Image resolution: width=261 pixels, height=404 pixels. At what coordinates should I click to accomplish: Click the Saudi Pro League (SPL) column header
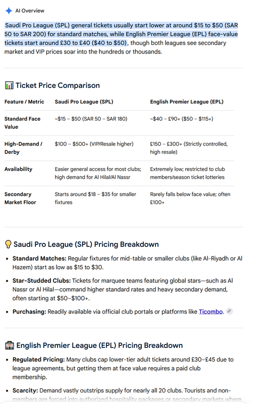(x=84, y=102)
